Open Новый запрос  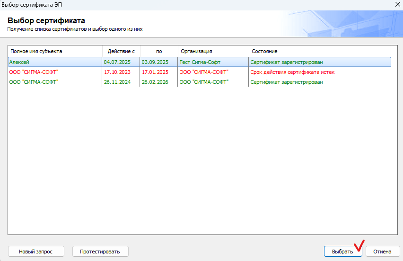pos(36,252)
